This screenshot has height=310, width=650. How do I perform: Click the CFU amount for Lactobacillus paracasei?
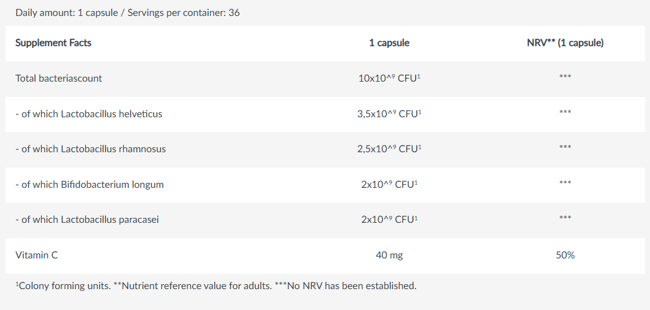click(389, 219)
